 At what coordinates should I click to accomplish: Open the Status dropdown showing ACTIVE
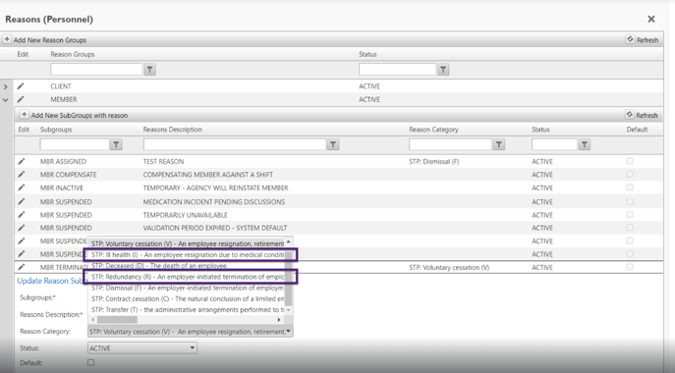coord(142,348)
